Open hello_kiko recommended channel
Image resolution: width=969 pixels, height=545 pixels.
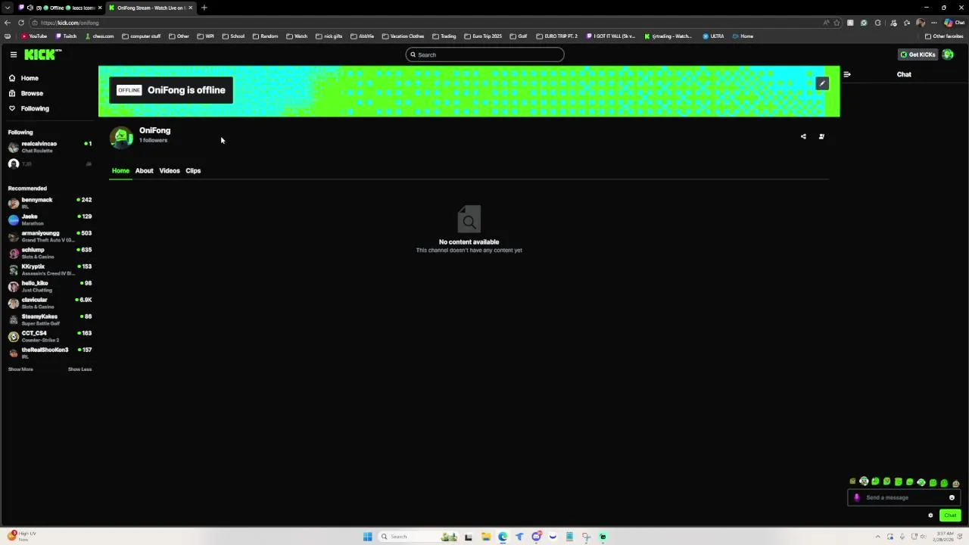49,286
